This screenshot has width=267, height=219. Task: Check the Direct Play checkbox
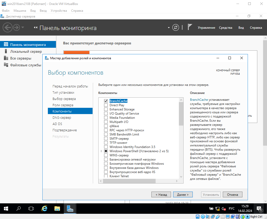[106, 105]
